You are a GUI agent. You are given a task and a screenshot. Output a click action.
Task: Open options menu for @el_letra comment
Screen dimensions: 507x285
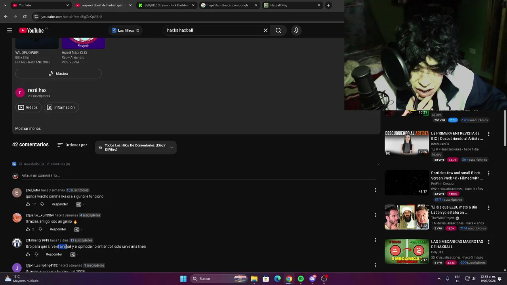click(x=375, y=190)
